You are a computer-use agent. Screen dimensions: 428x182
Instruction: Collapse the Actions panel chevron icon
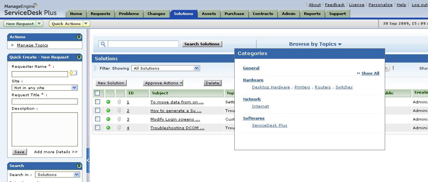[79, 37]
